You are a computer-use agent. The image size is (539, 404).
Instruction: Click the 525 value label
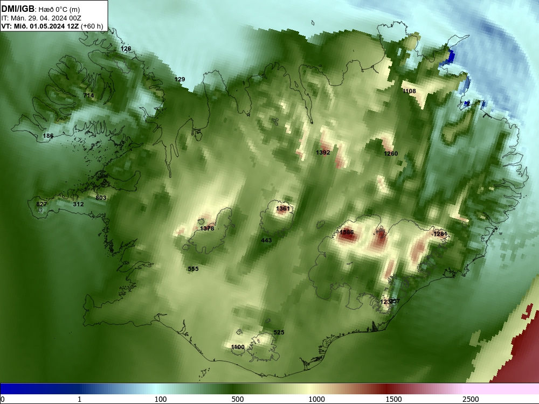pos(279,332)
